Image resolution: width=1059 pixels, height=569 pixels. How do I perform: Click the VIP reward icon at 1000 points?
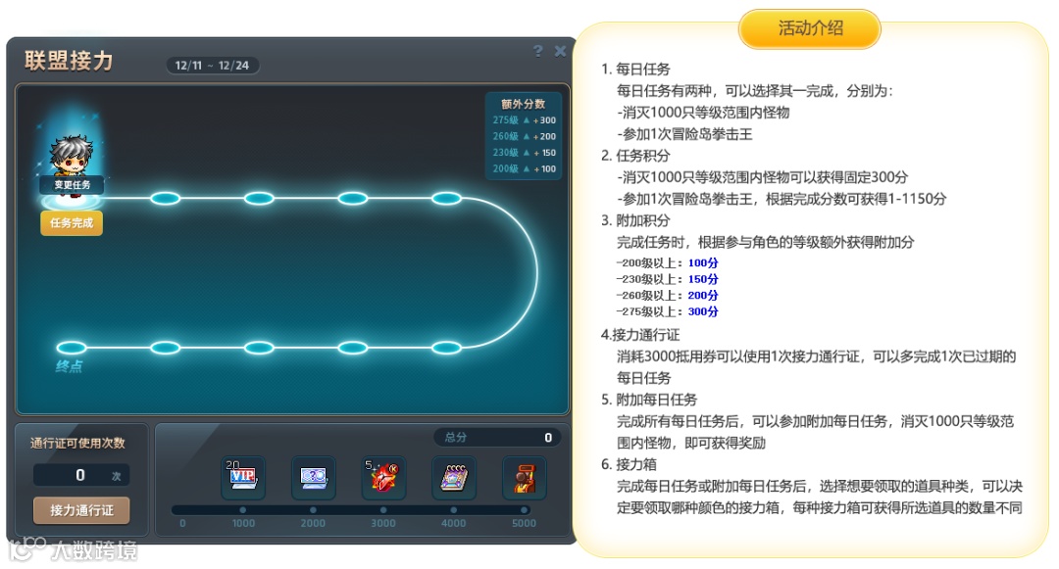coord(243,477)
